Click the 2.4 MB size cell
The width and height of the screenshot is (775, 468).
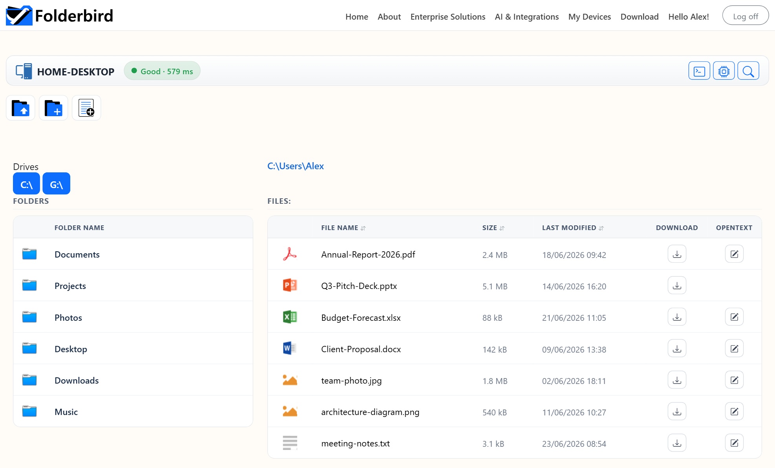[x=495, y=255]
